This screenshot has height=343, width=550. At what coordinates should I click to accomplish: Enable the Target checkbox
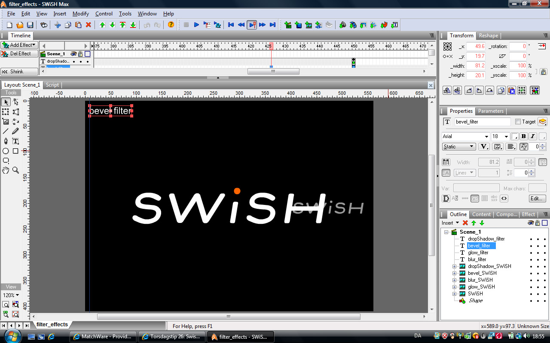[518, 122]
